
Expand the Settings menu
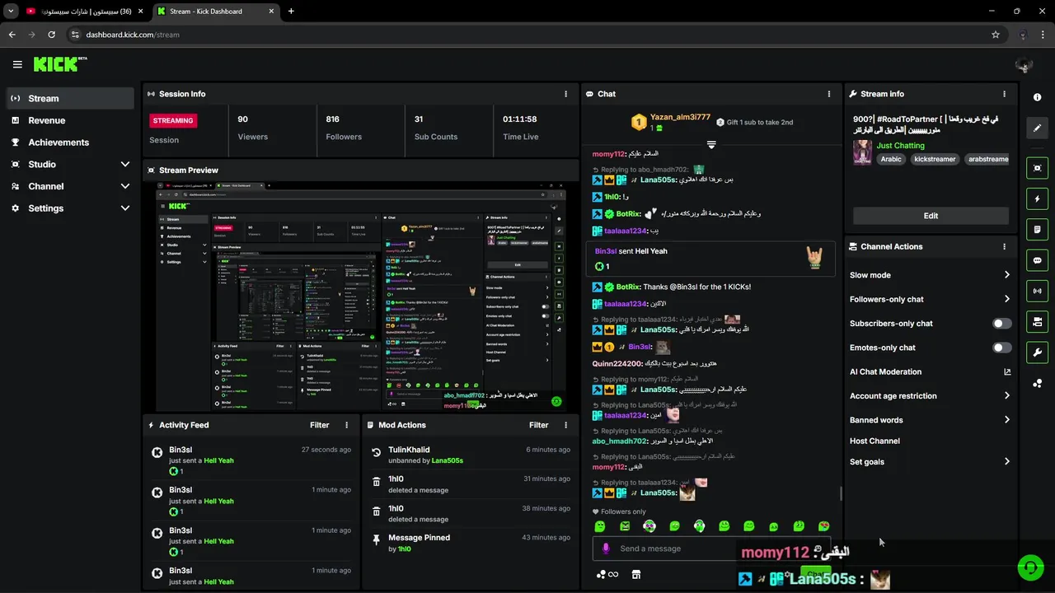point(69,208)
